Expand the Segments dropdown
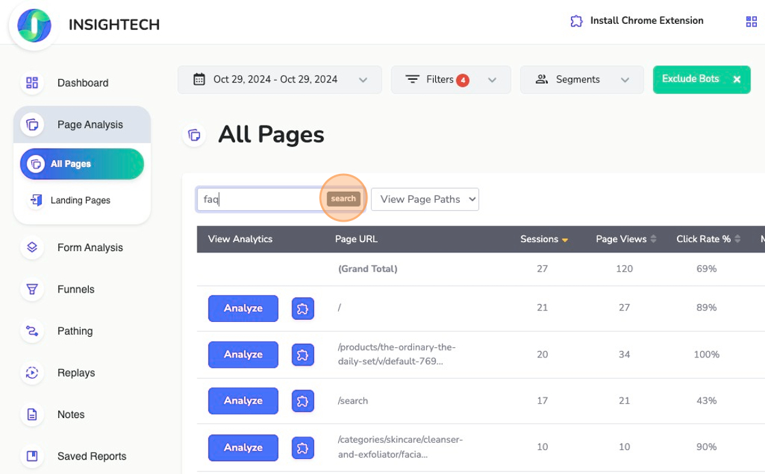This screenshot has height=474, width=765. [x=581, y=80]
